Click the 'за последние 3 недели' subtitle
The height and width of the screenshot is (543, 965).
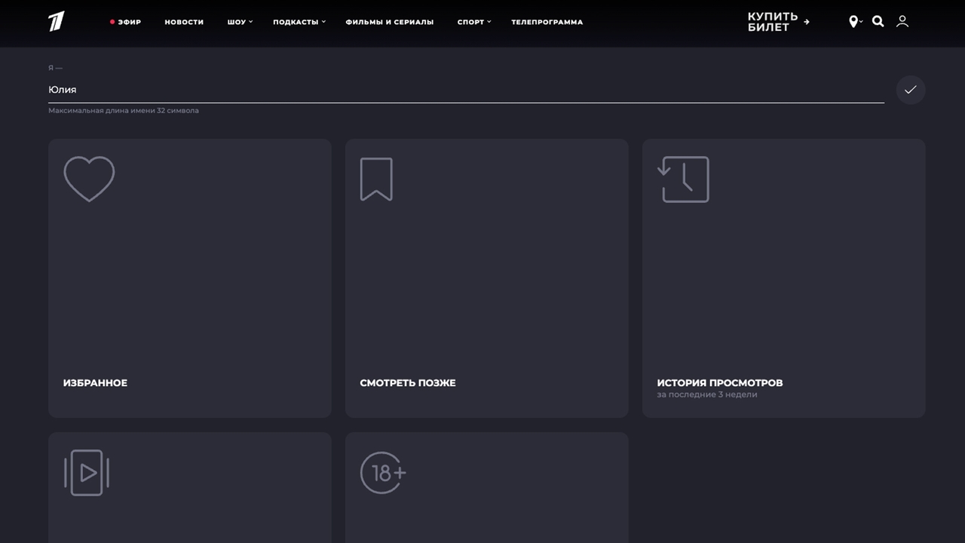[x=707, y=394]
